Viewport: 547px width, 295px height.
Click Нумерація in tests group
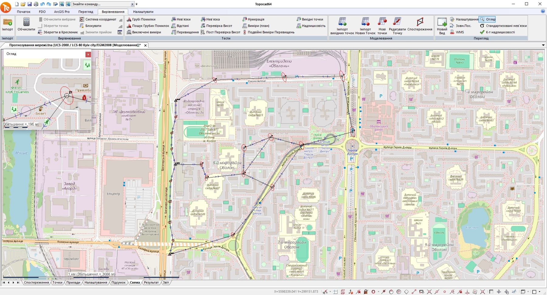coord(253,19)
